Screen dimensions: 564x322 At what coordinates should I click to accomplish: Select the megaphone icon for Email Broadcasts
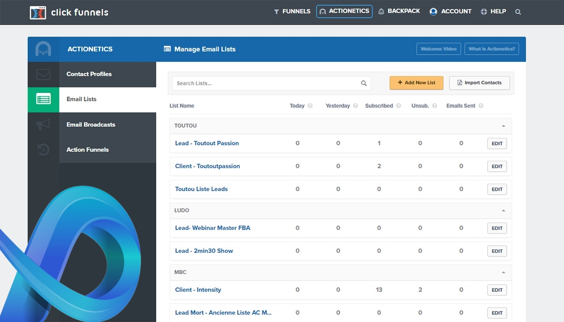point(43,125)
